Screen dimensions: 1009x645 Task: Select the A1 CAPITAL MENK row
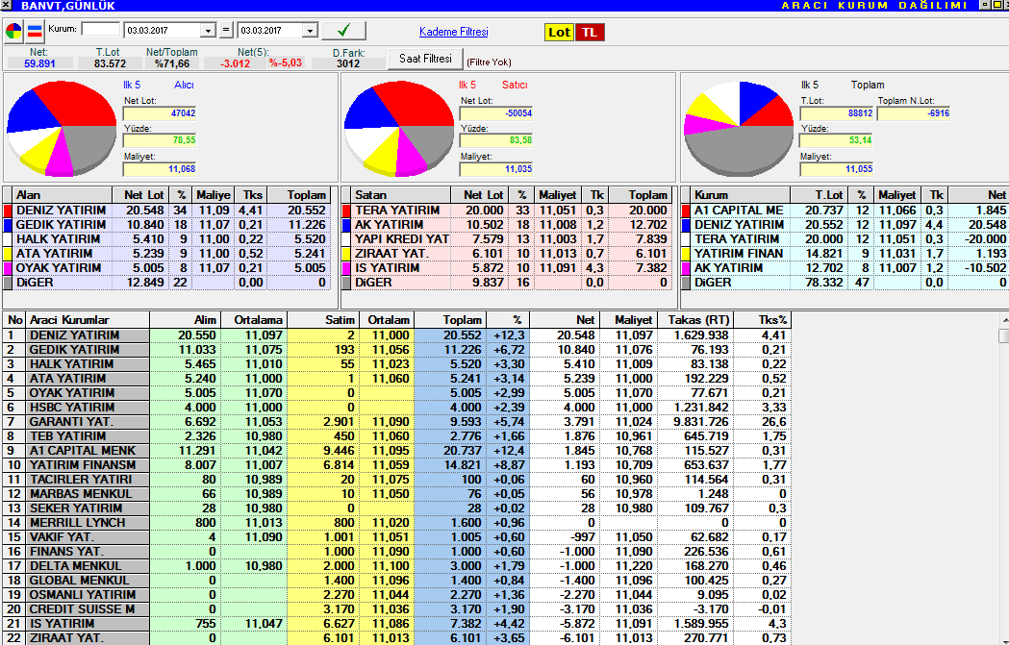click(x=397, y=451)
